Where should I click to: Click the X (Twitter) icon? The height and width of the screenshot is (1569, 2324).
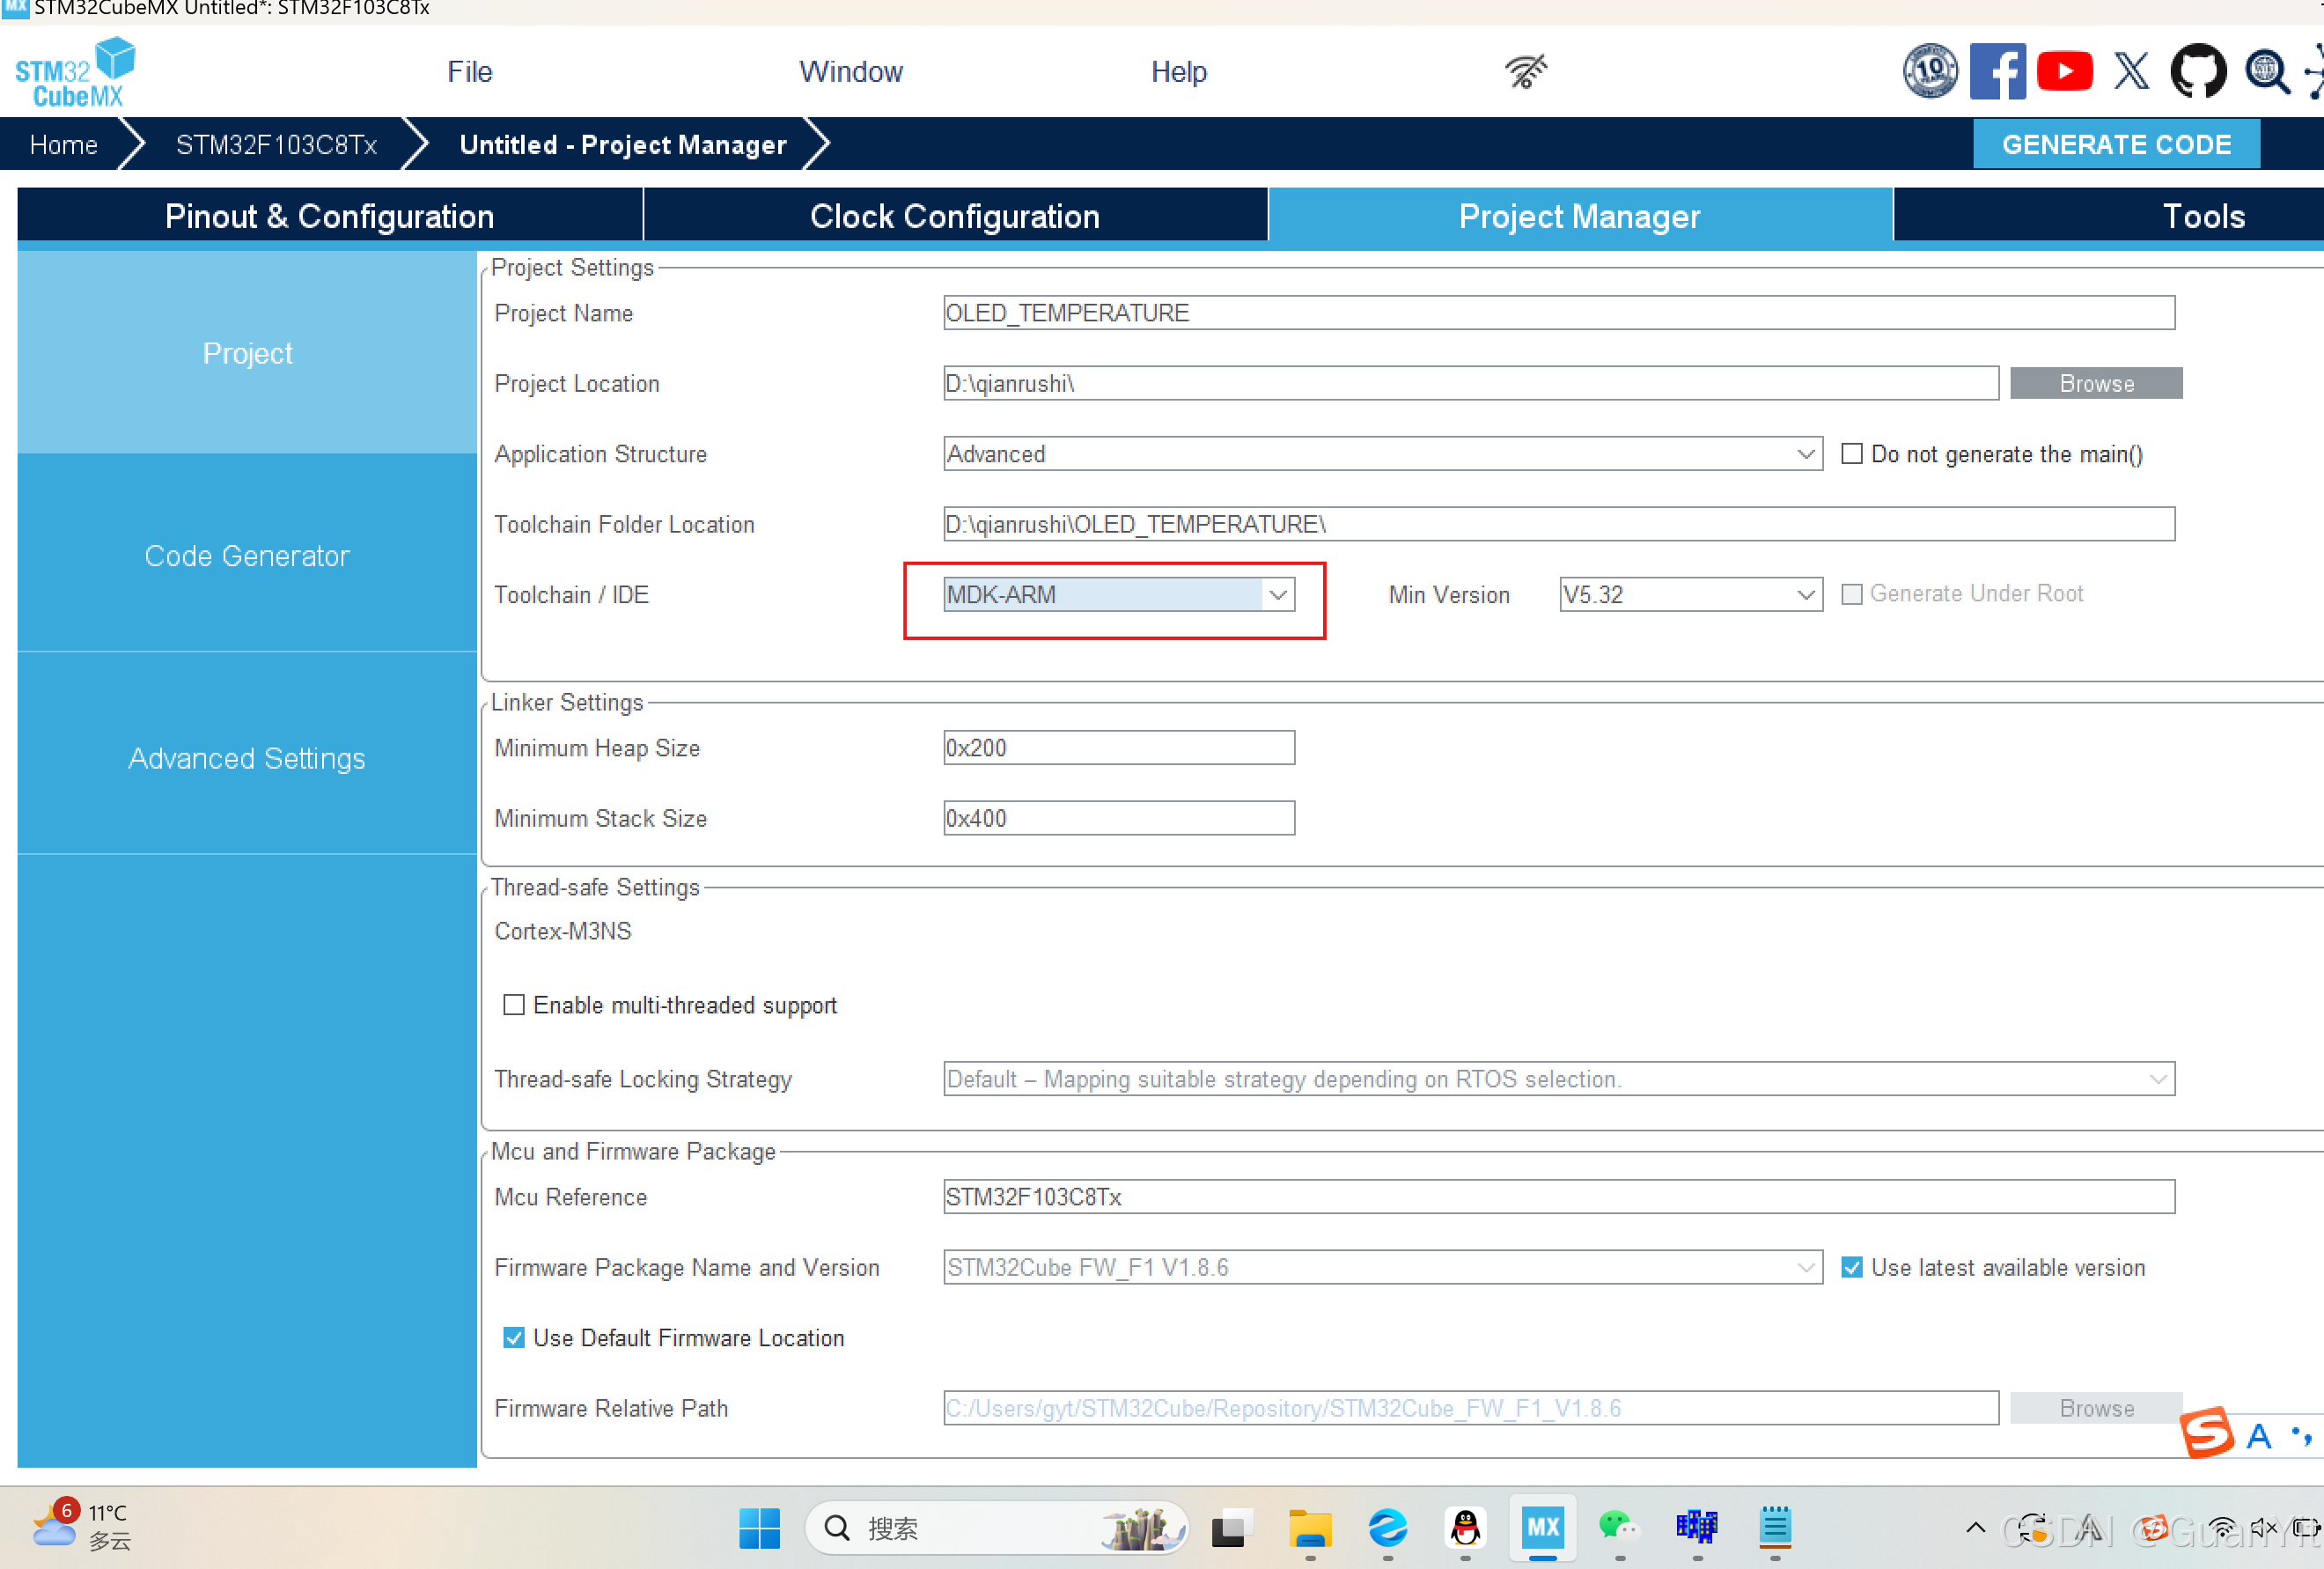pos(2131,71)
